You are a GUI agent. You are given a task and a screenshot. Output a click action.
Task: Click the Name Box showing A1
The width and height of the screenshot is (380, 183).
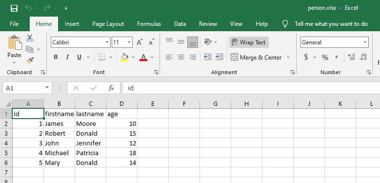coord(27,88)
